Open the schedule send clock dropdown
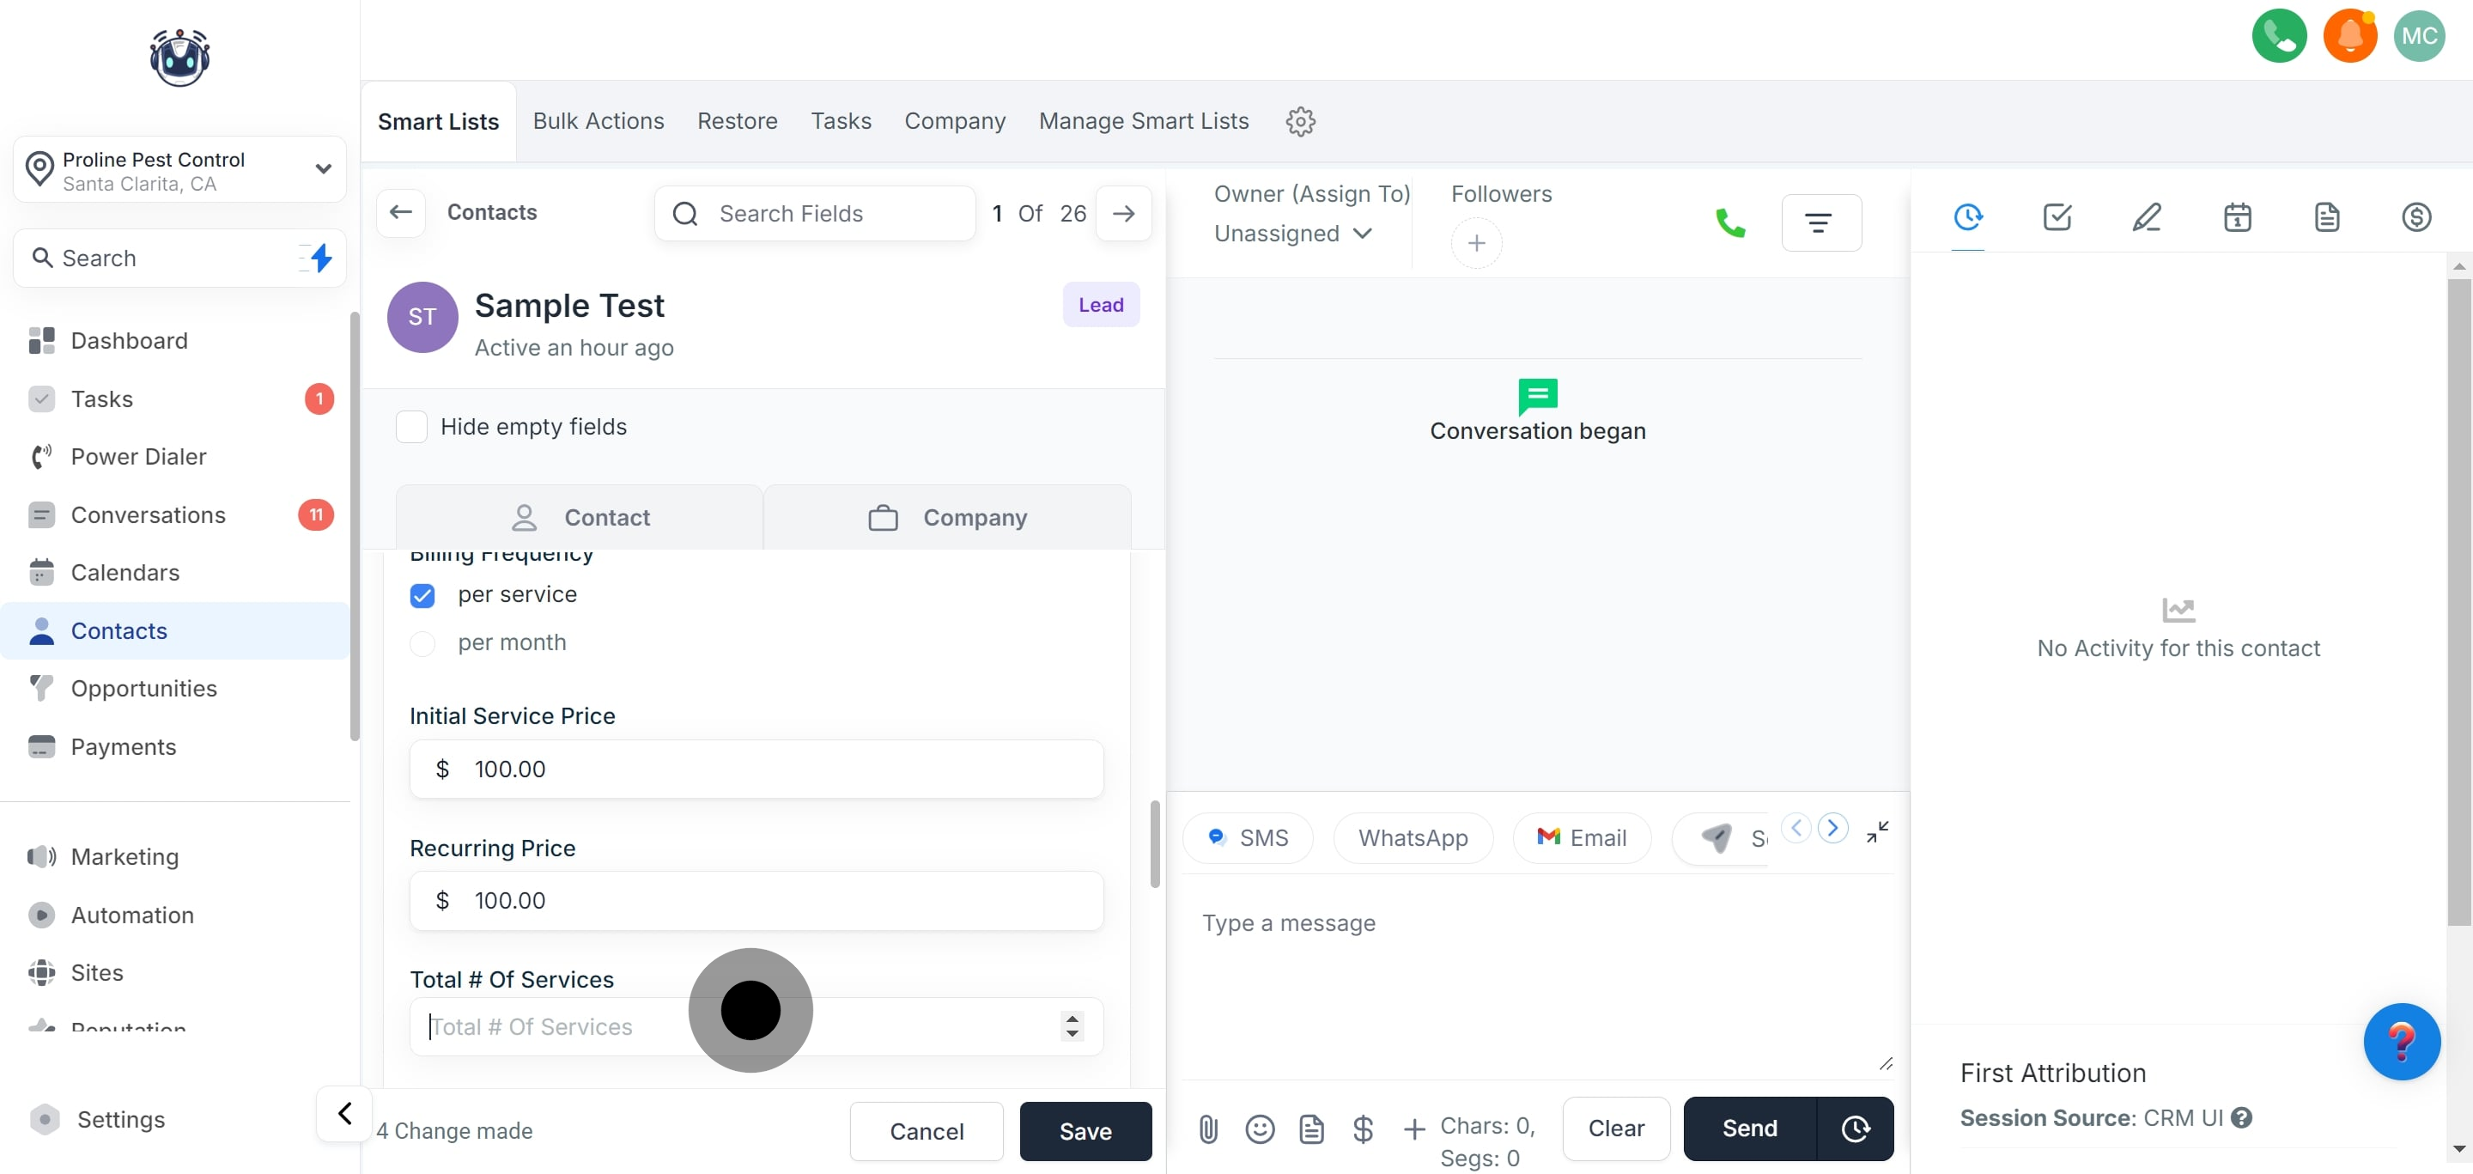 tap(1855, 1128)
